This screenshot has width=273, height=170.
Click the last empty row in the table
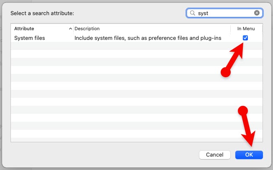tap(126, 137)
